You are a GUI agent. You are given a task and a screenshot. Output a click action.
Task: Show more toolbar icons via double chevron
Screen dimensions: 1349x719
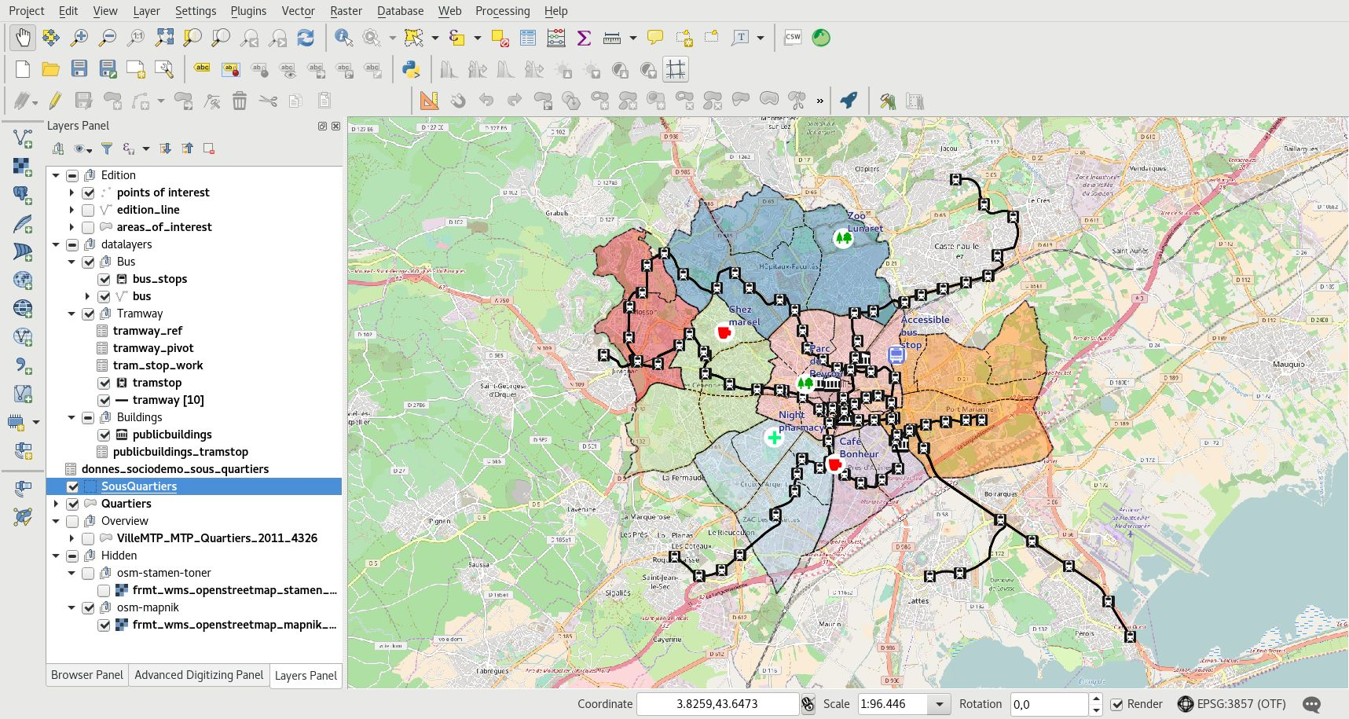pyautogui.click(x=819, y=101)
